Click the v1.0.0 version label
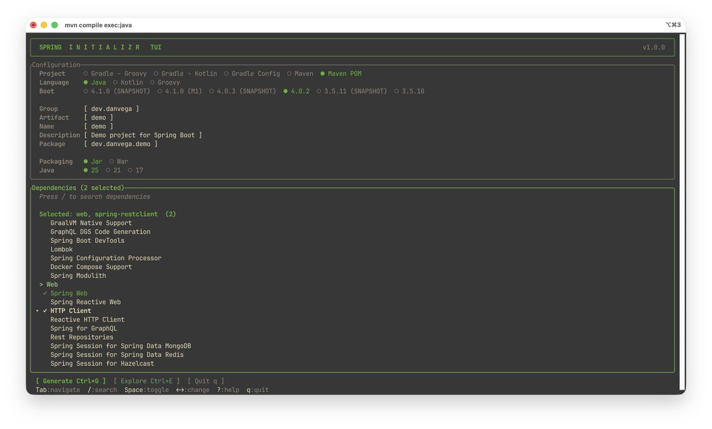The height and width of the screenshot is (429, 712). pyautogui.click(x=654, y=47)
